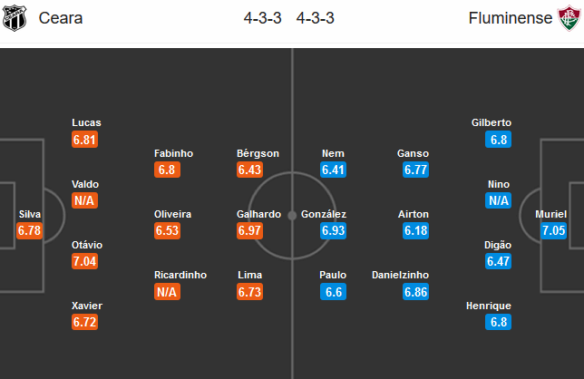Screen dimensions: 584x379
Task: Click Otávio's 7.04 rating badge
Action: pyautogui.click(x=85, y=261)
